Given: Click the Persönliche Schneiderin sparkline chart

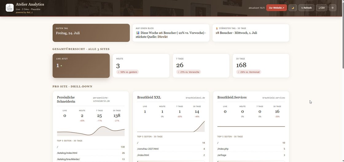Looking at the screenshot, I should 91,131.
